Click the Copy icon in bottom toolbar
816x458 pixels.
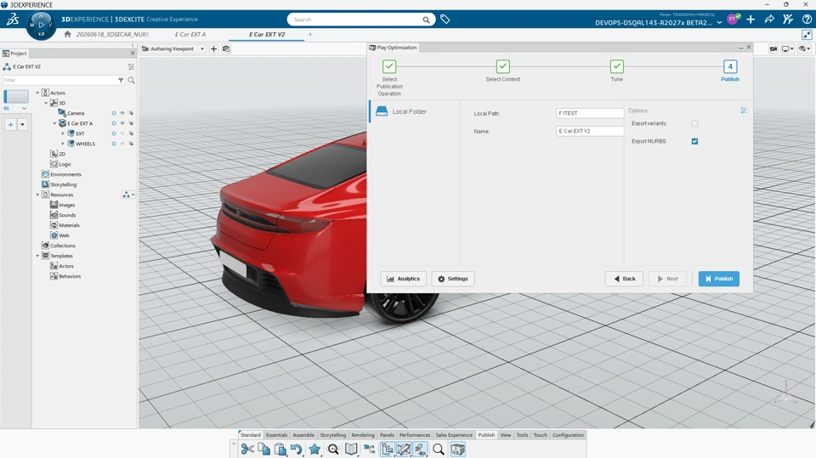(263, 450)
